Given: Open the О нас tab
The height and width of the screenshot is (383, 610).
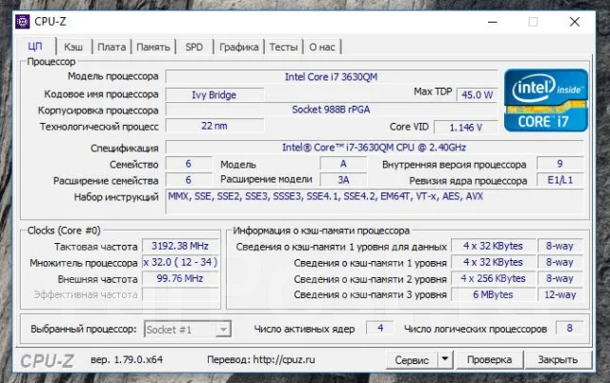Looking at the screenshot, I should (x=322, y=47).
